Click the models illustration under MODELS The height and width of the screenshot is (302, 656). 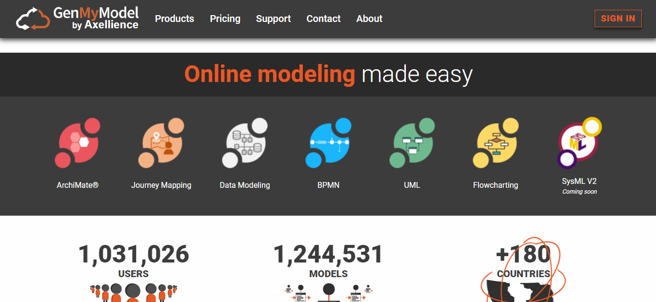point(329,292)
